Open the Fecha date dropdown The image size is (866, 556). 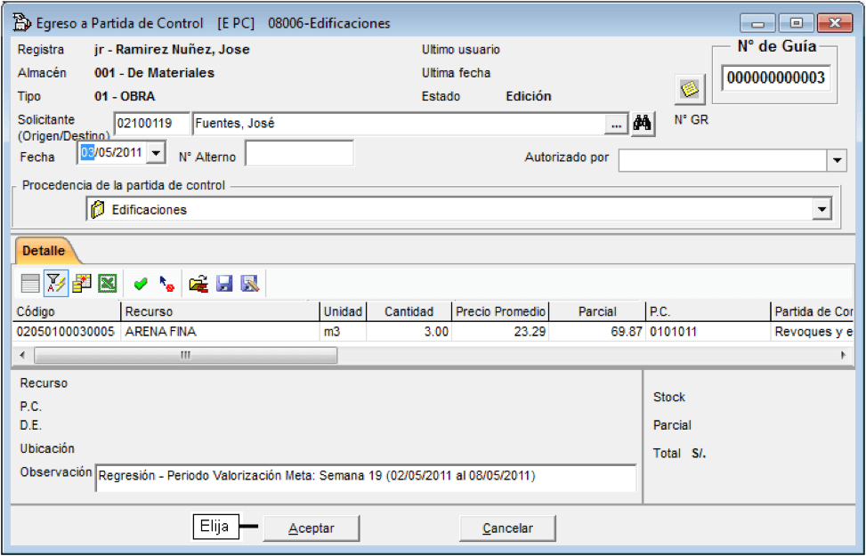point(157,152)
